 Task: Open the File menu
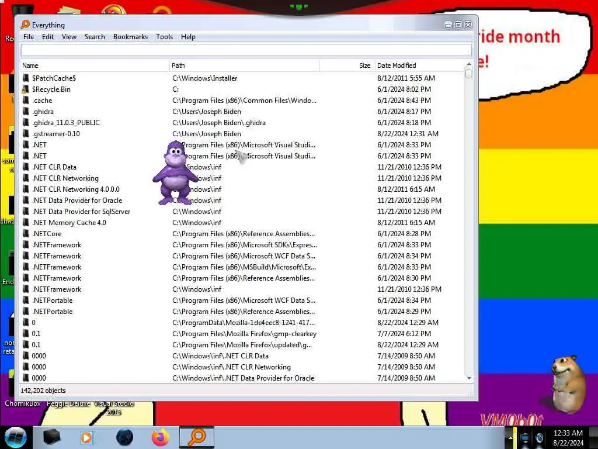[x=29, y=37]
